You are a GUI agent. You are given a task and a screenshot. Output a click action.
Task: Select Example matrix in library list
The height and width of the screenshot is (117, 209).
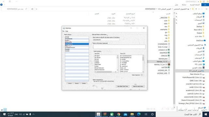(x=77, y=49)
